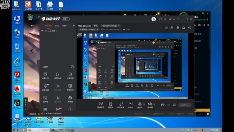Mute the 扬声器 speaker
The height and width of the screenshot is (132, 234).
point(150,105)
